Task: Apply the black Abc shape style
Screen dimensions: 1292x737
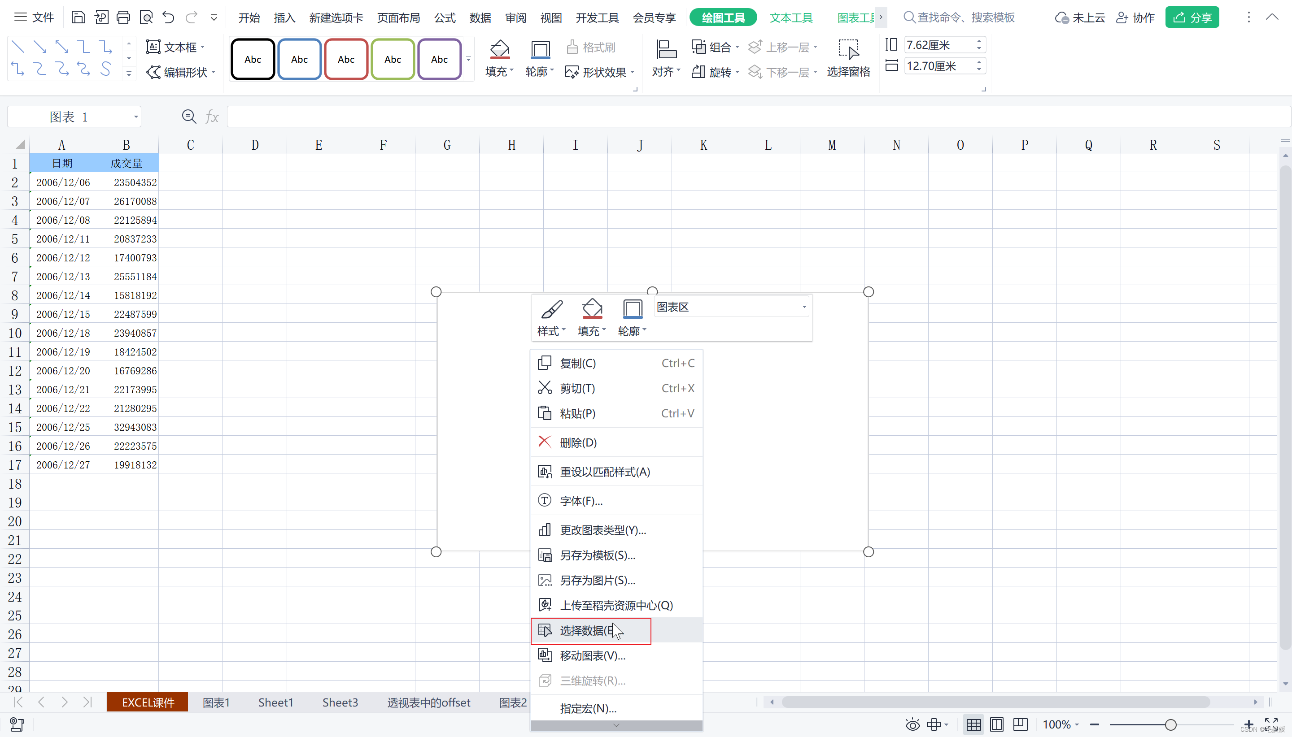Action: pos(253,59)
